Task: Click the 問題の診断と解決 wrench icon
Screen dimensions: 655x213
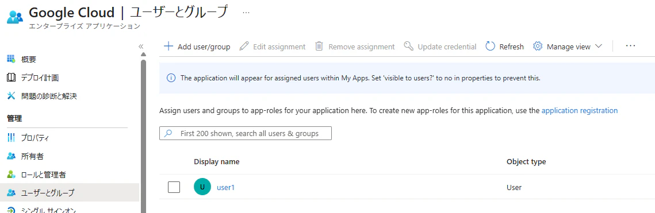Action: [x=12, y=96]
